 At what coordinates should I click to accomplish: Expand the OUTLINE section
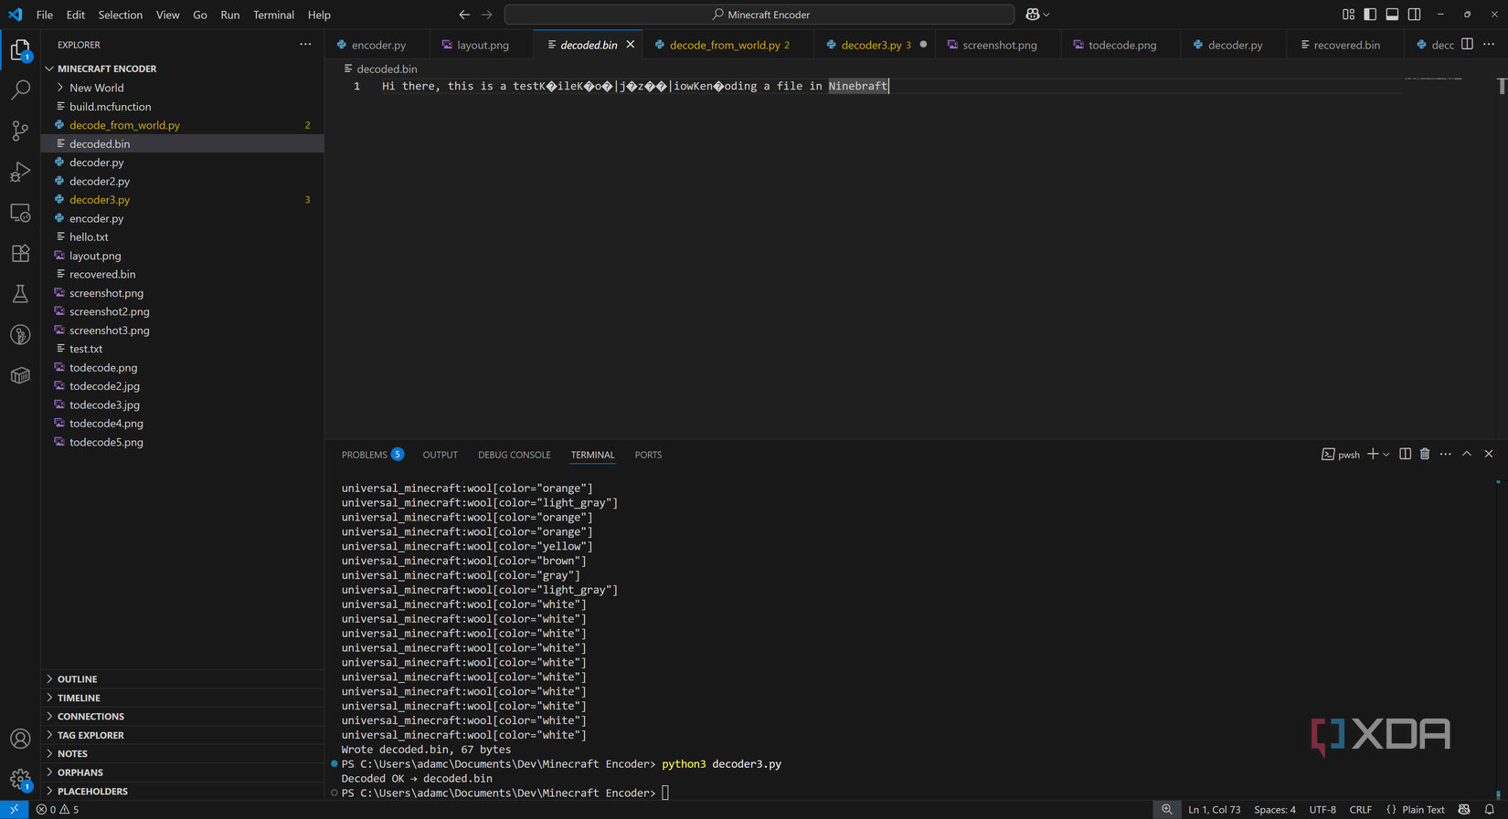click(77, 679)
